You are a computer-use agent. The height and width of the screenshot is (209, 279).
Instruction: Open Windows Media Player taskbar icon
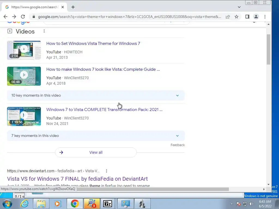click(58, 204)
